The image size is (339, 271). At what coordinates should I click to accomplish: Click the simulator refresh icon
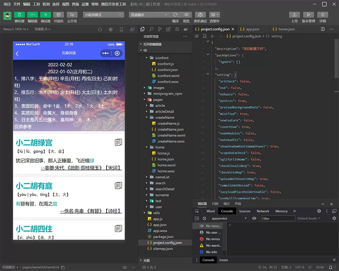pos(100,29)
